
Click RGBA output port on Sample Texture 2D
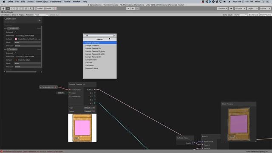[x=95, y=90]
